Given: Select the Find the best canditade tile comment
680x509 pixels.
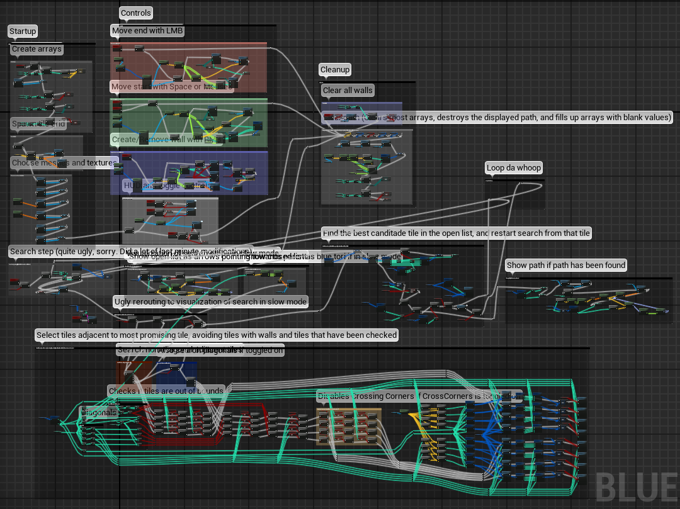Looking at the screenshot, I should (456, 233).
